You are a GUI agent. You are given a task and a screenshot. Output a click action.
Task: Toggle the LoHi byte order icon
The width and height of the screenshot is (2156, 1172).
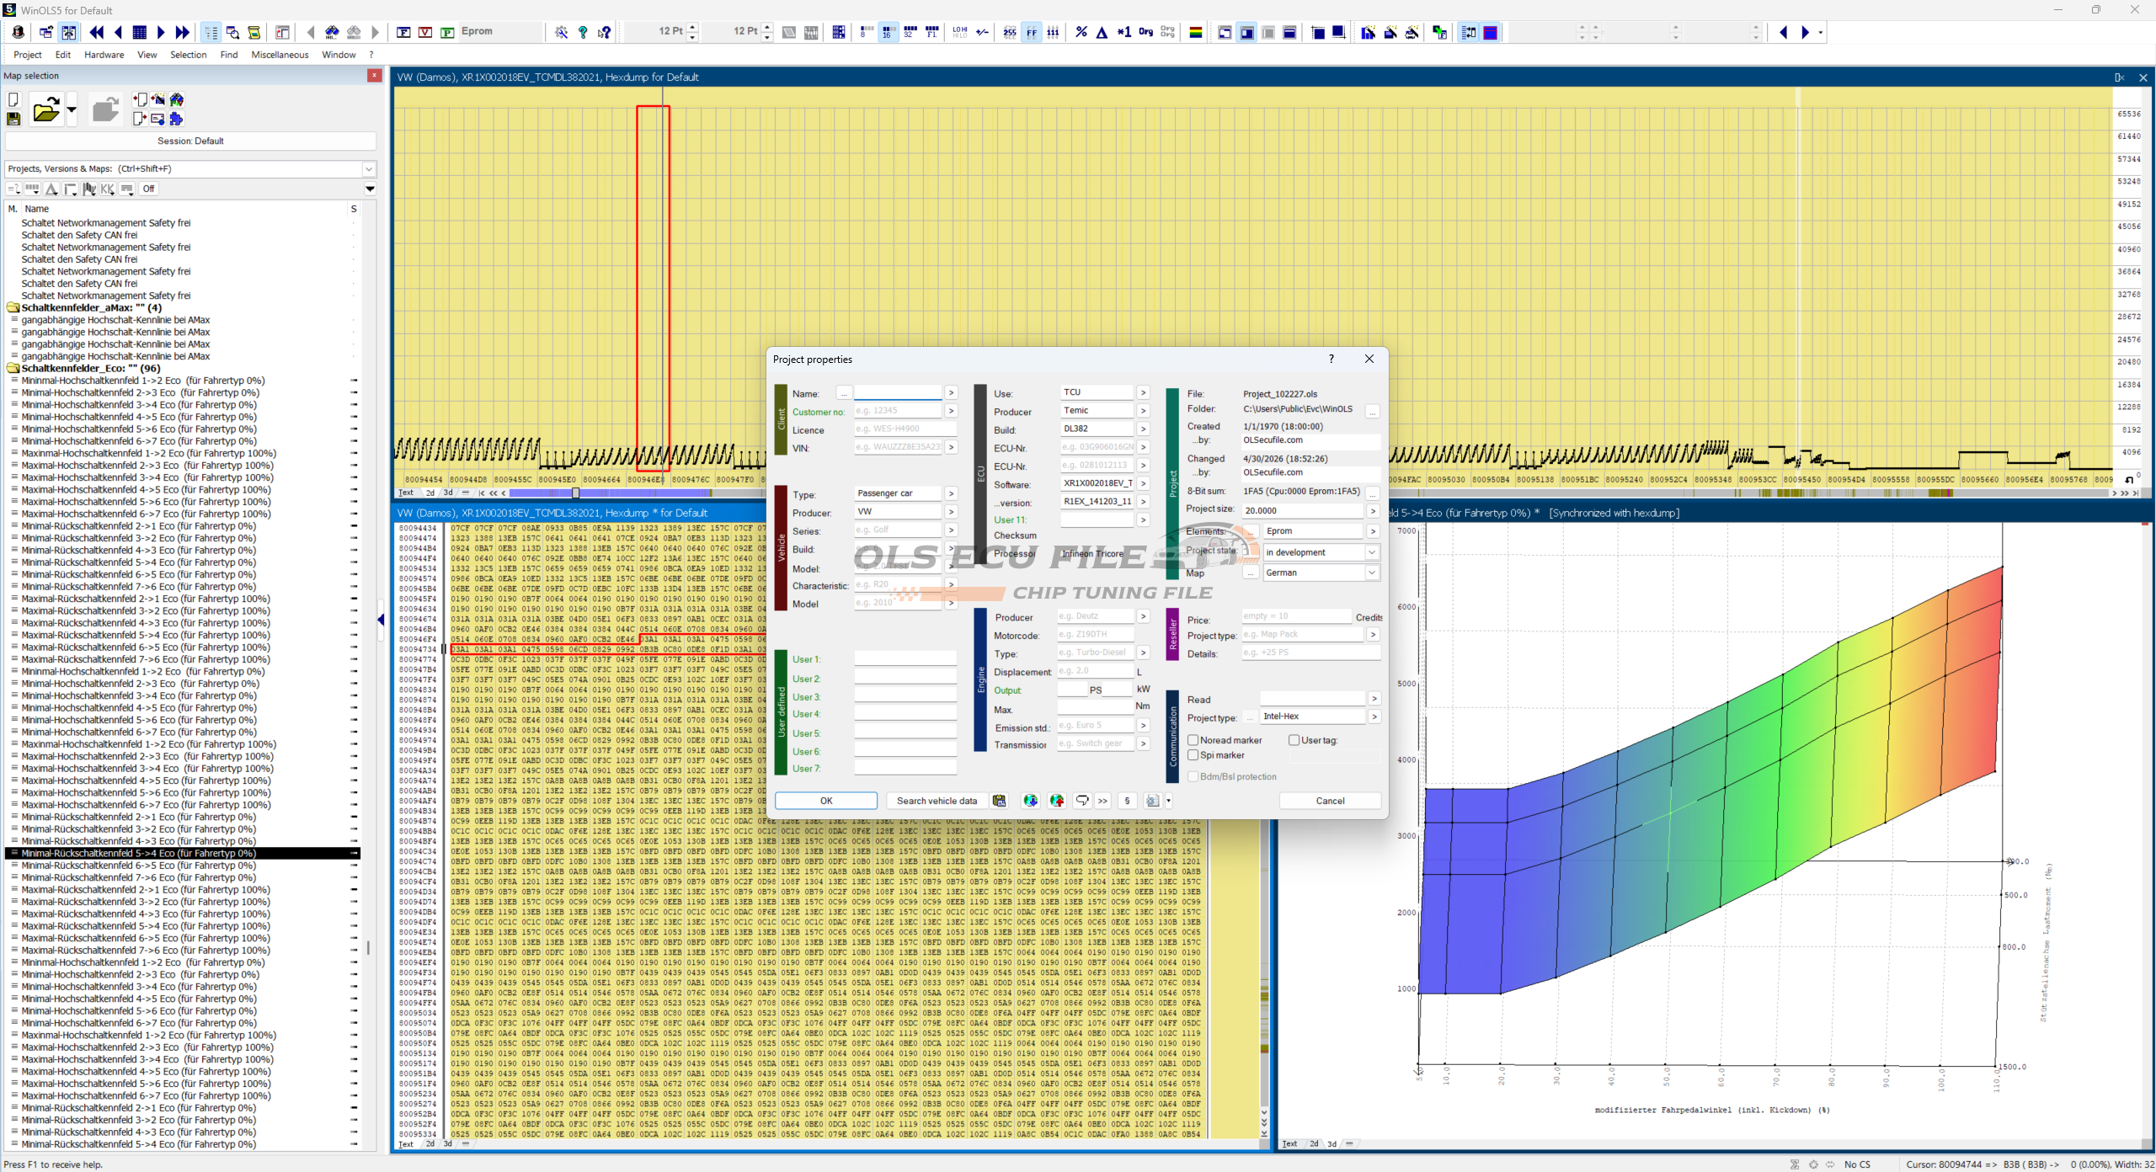coord(960,33)
